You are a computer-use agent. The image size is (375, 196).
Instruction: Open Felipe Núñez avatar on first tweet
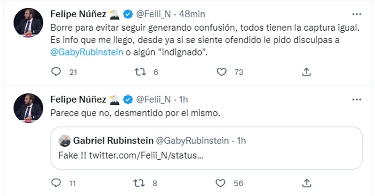(28, 22)
